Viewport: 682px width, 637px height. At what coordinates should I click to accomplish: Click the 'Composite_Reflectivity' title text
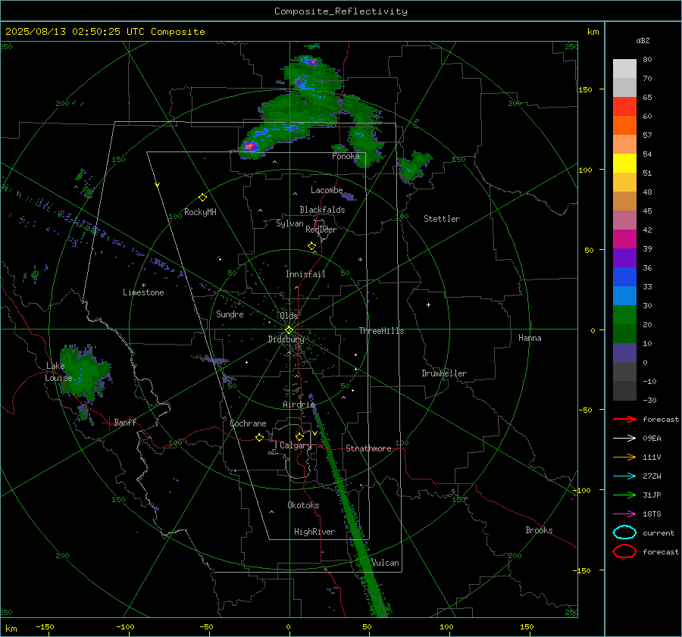pos(341,11)
